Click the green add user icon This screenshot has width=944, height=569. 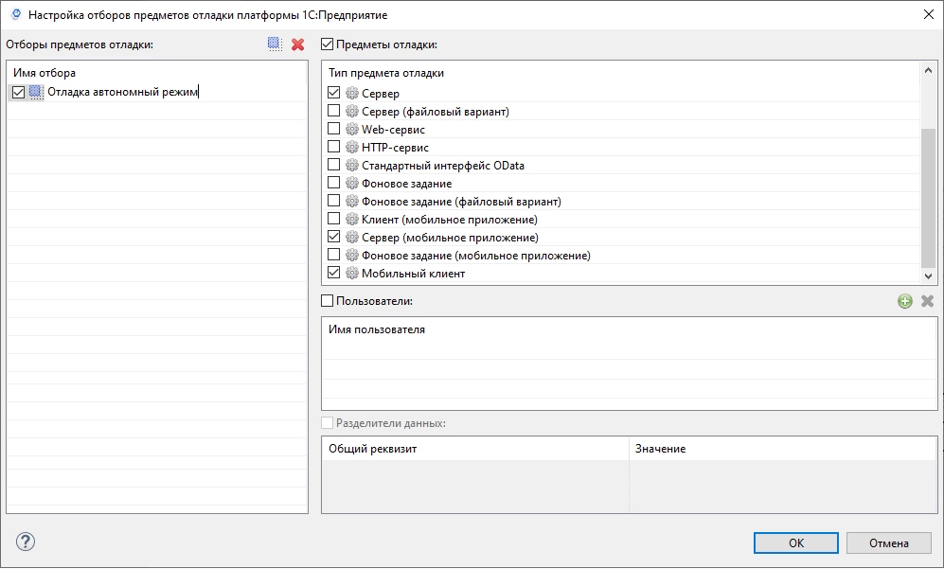[x=905, y=301]
